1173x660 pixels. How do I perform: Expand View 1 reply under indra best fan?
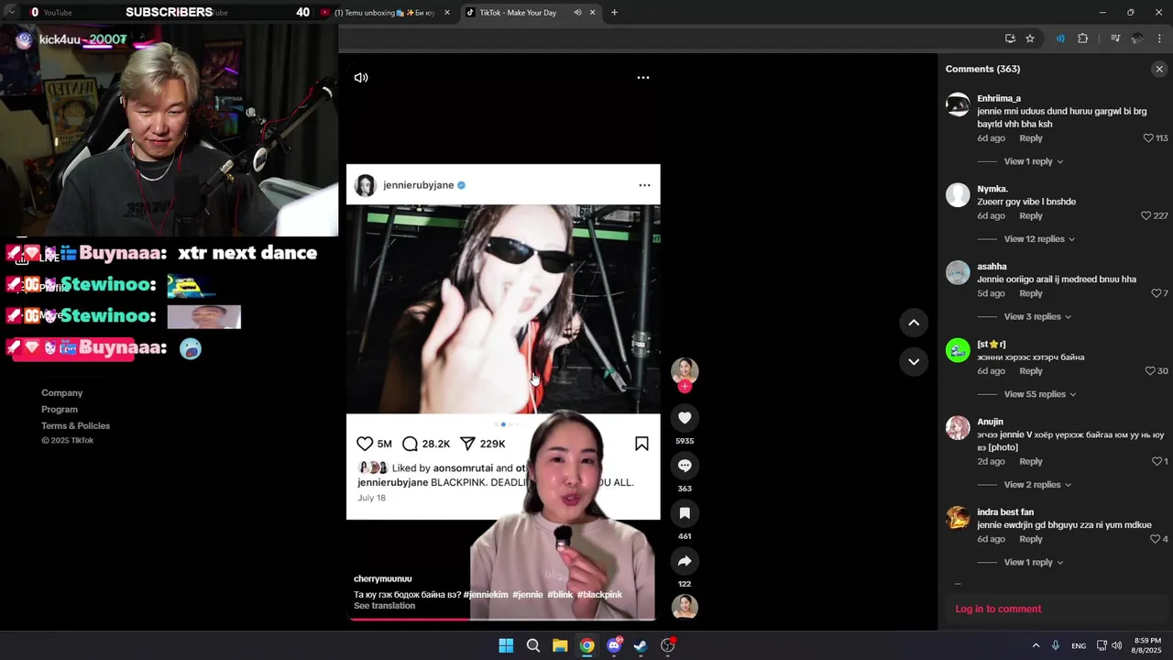[x=1034, y=563]
